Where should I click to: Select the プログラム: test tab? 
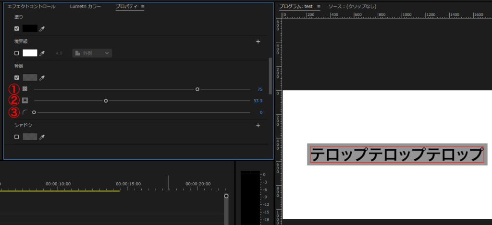[x=296, y=6]
